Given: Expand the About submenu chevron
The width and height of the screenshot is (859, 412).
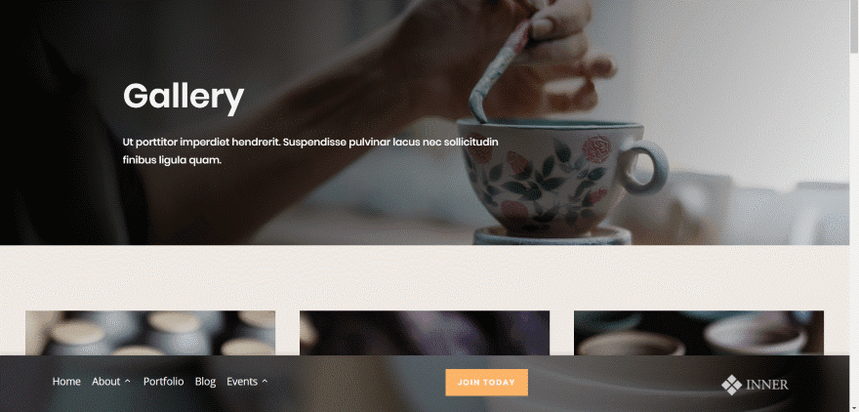Looking at the screenshot, I should click(x=128, y=382).
